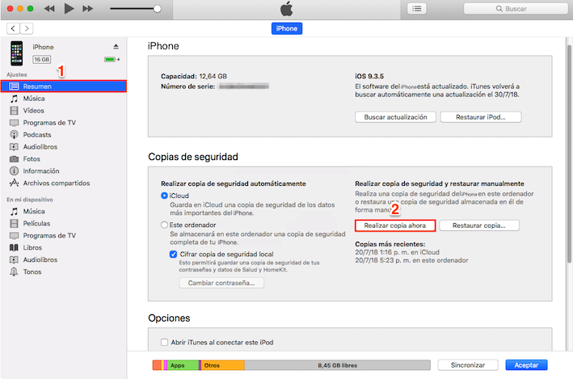Click the vertical scrollbar
The width and height of the screenshot is (573, 379).
click(x=569, y=154)
